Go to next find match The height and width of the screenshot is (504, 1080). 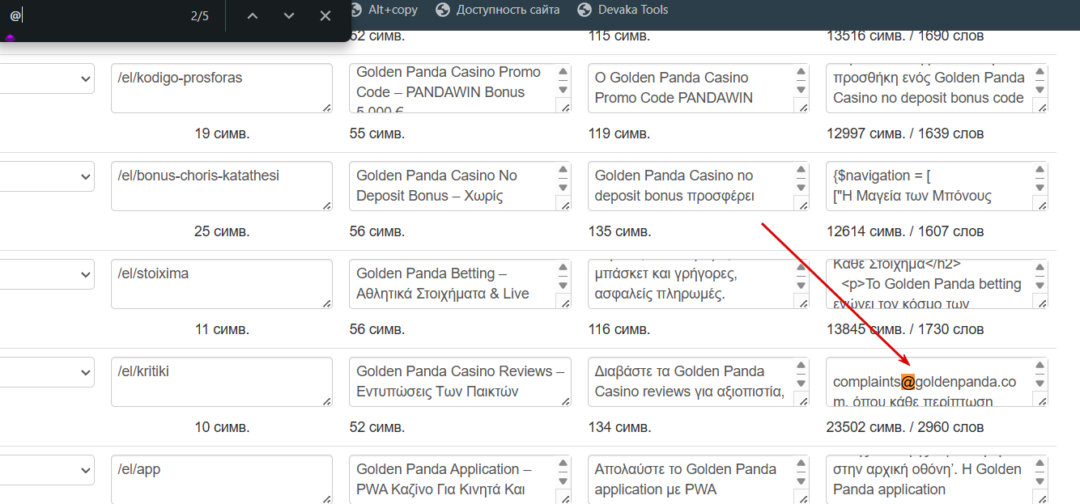tap(289, 16)
